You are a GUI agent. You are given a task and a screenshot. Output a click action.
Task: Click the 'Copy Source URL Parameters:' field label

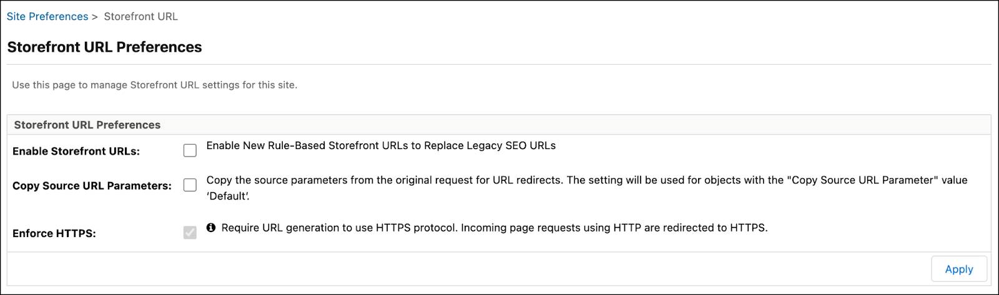[x=92, y=185]
